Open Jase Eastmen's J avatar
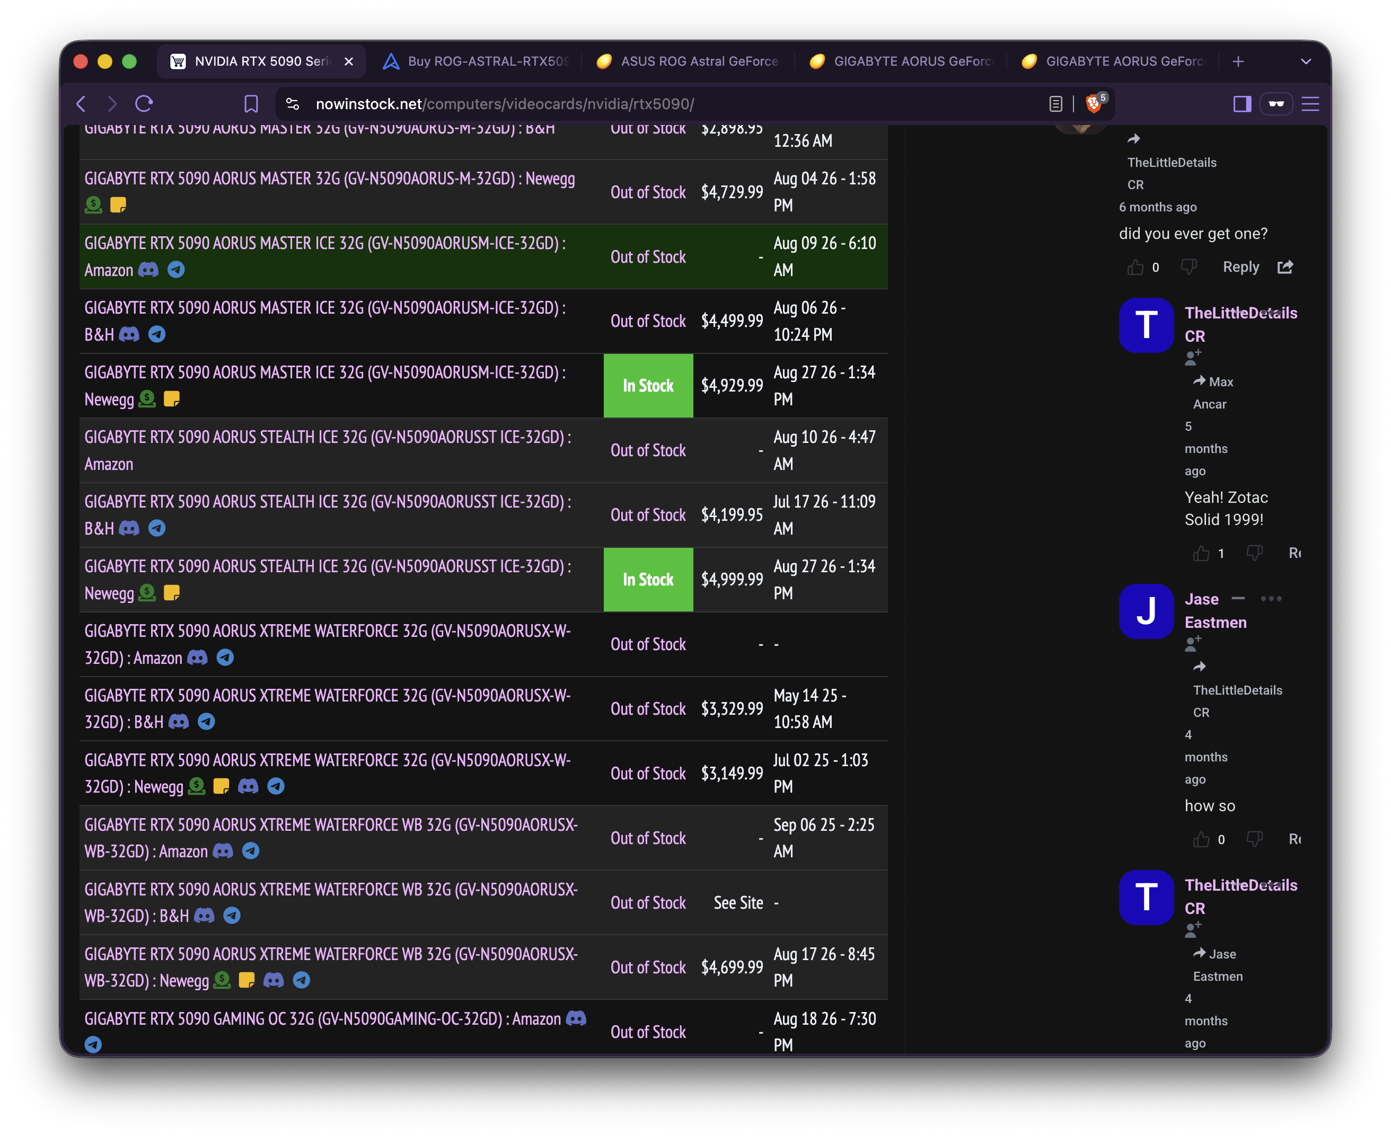 (x=1146, y=611)
